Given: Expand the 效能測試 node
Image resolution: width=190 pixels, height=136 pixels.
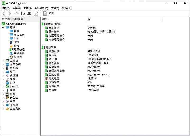Looking at the screenshot, I should click(x=3, y=109).
